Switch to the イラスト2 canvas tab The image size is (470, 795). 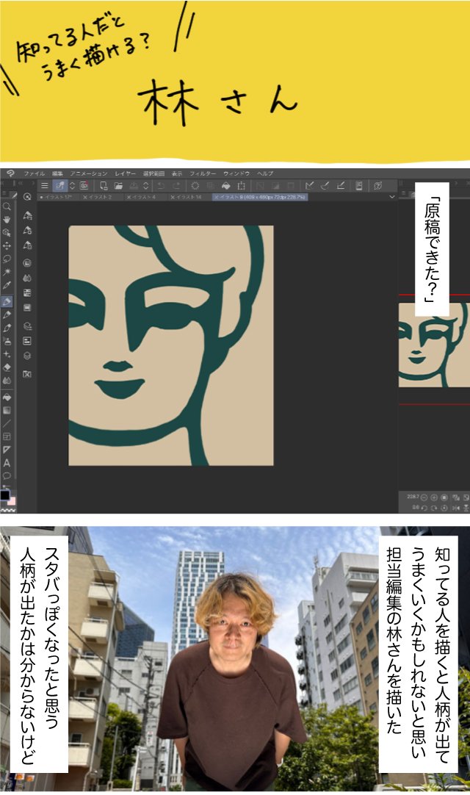98,197
